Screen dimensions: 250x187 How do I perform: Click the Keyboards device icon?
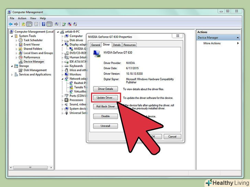[x=67, y=66]
